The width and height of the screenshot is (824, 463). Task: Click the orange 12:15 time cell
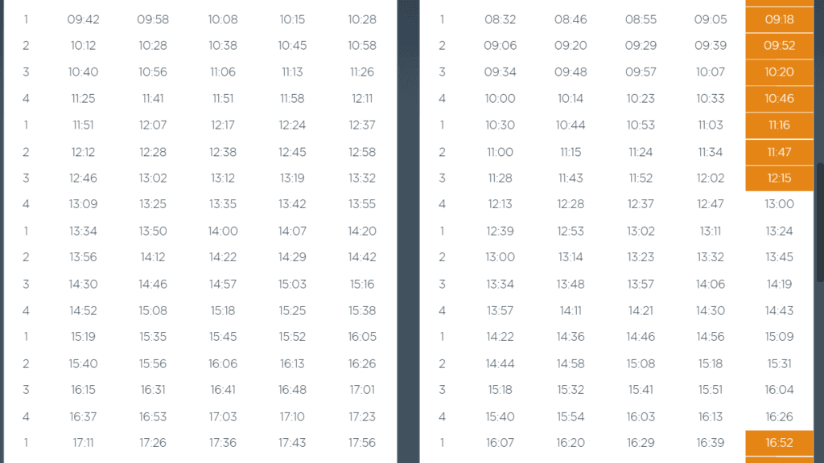pos(779,178)
